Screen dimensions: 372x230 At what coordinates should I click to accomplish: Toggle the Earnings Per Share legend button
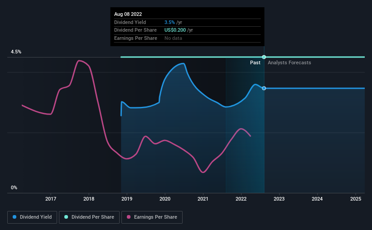click(x=152, y=217)
